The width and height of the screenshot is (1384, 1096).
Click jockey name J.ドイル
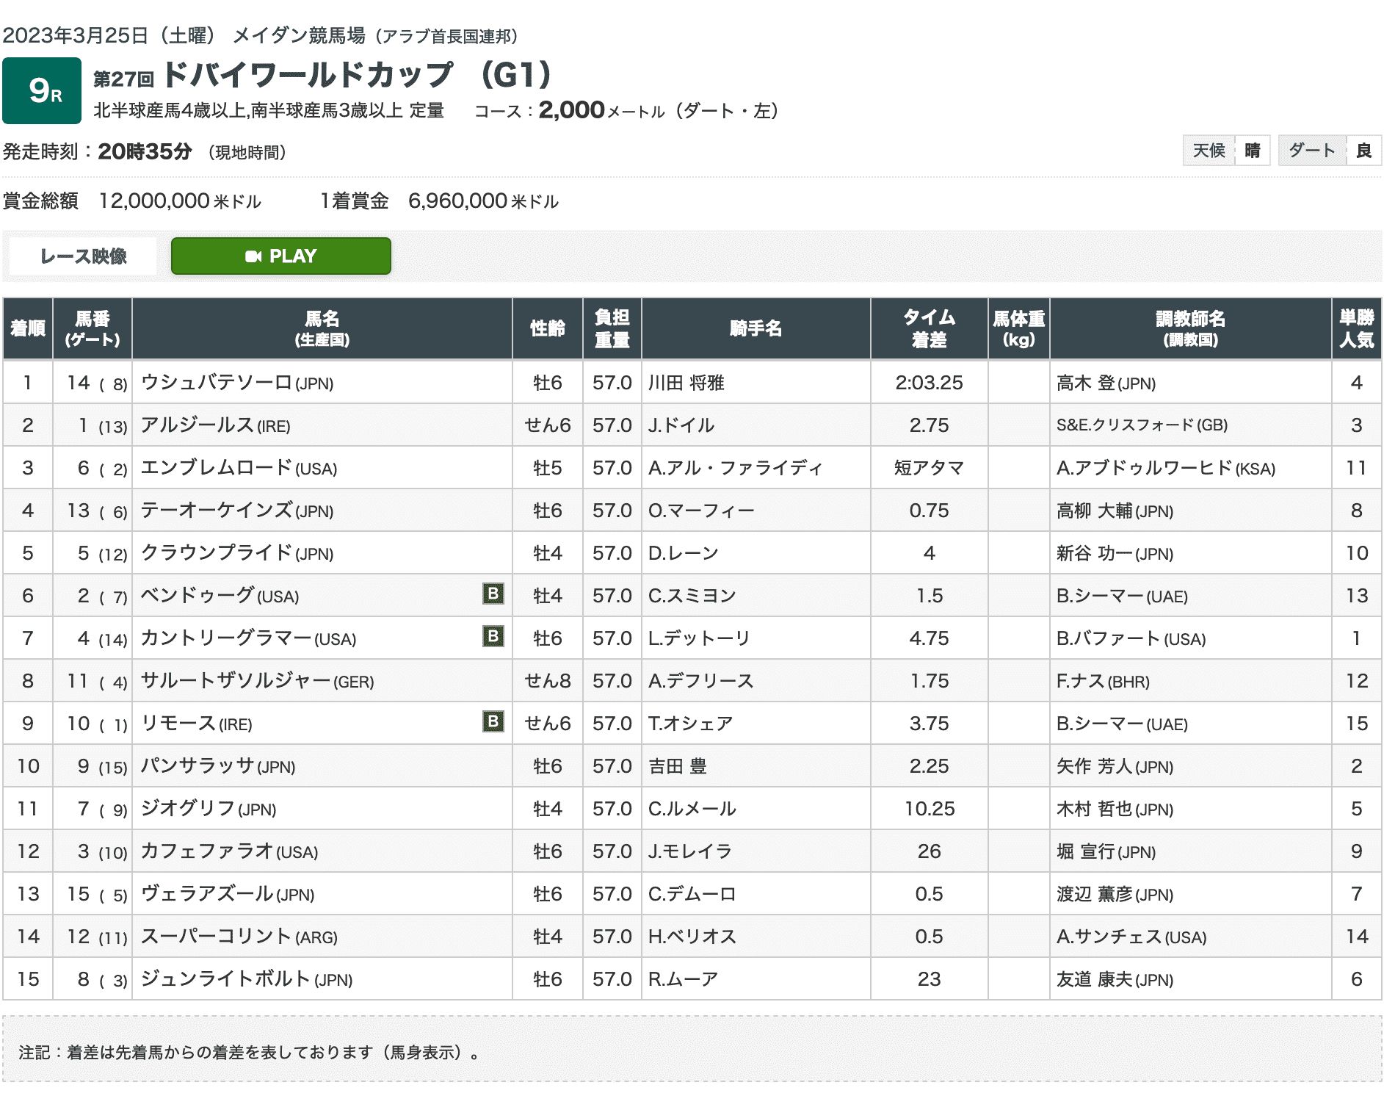[x=681, y=425]
